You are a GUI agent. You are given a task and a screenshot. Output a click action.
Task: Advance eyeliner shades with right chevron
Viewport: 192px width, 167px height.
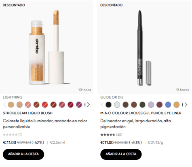click(x=186, y=105)
